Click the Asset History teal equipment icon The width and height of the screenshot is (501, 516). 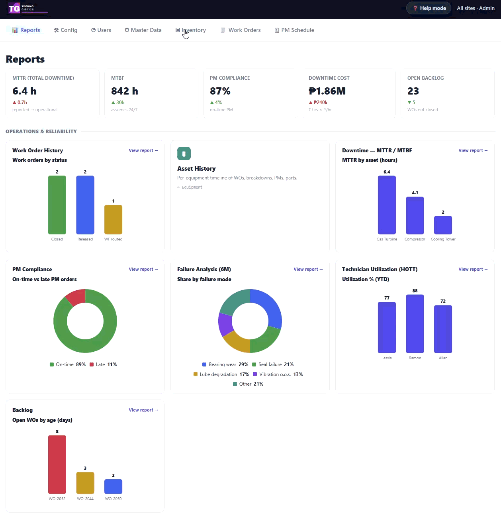[184, 154]
